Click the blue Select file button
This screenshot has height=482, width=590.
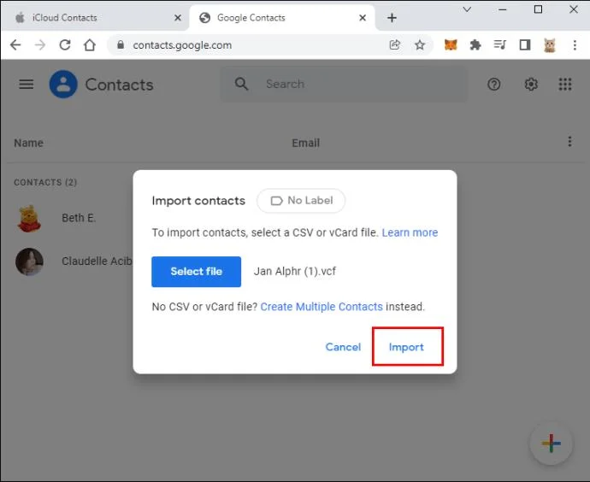click(x=196, y=272)
